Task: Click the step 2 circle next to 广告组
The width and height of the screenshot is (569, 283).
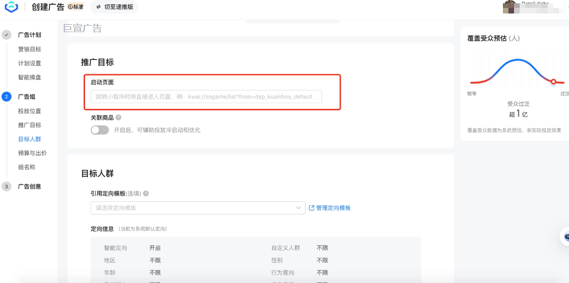Action: point(7,97)
